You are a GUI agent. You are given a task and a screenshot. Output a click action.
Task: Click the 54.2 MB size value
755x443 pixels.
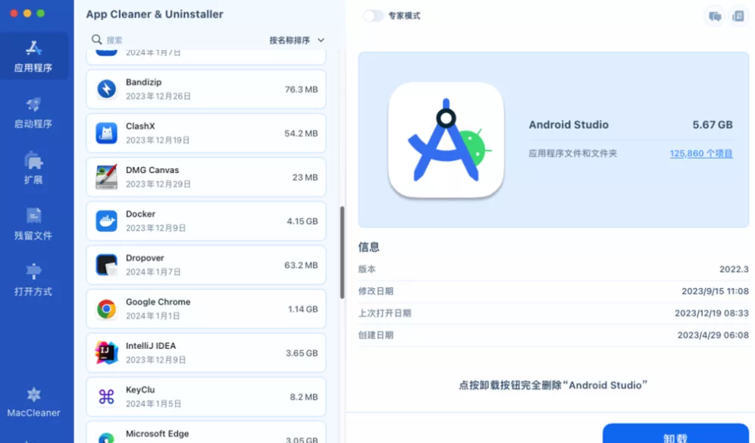[301, 134]
